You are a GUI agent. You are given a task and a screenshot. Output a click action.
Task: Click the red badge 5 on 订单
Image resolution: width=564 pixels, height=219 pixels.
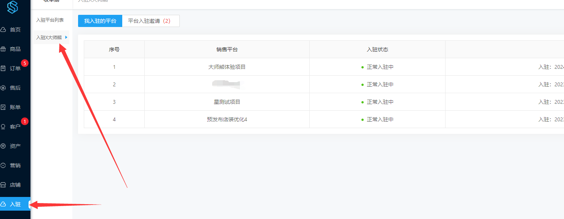(x=25, y=63)
